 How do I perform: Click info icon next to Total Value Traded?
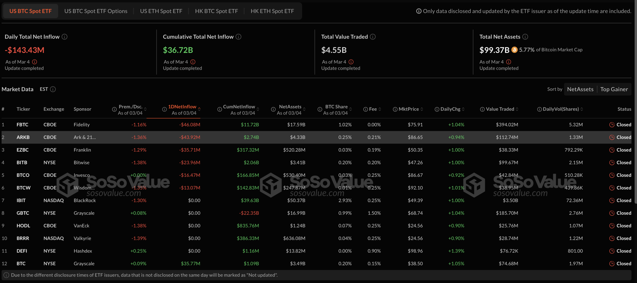[373, 37]
